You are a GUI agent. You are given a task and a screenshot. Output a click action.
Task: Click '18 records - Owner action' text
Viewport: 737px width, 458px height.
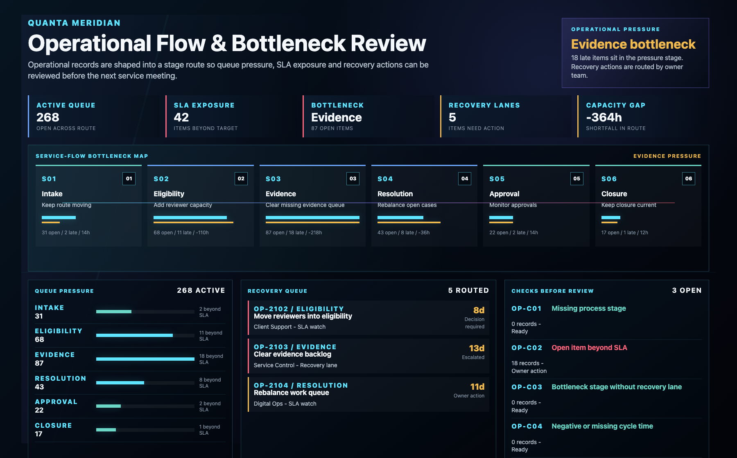(x=529, y=367)
